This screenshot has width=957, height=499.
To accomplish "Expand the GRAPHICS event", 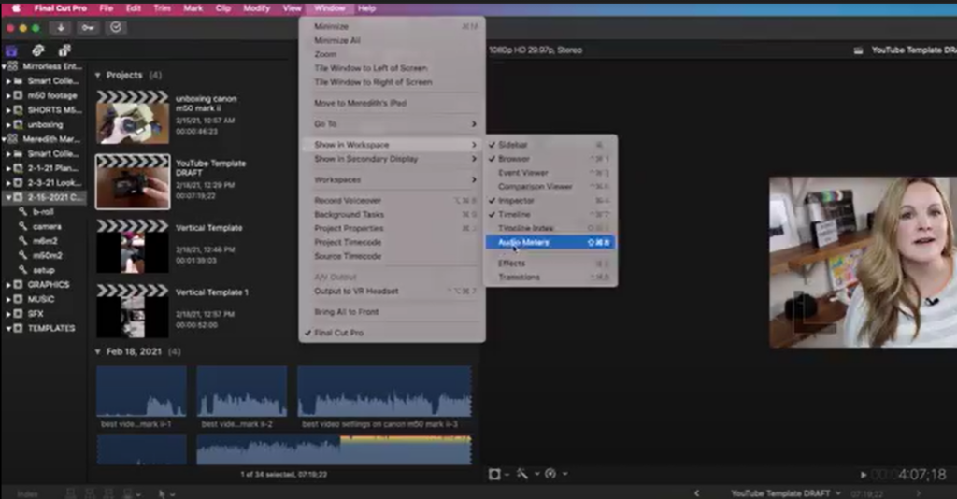I will point(8,285).
